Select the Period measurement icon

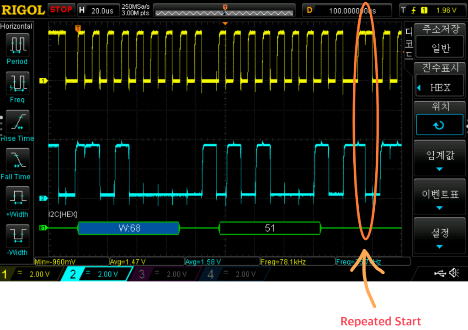(x=17, y=45)
